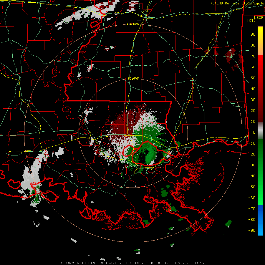Click the -30 value on velocity scale
265x265 pixels.
[252, 165]
